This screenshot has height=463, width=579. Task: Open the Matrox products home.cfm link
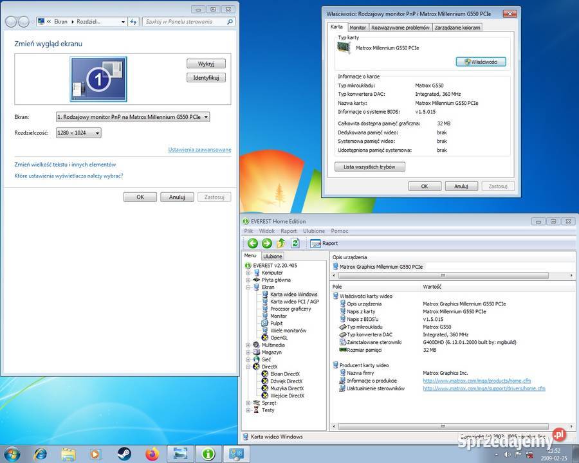(477, 381)
